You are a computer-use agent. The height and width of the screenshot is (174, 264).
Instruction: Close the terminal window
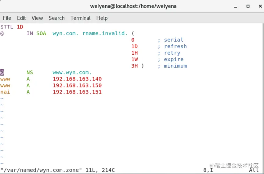pyautogui.click(x=260, y=6)
